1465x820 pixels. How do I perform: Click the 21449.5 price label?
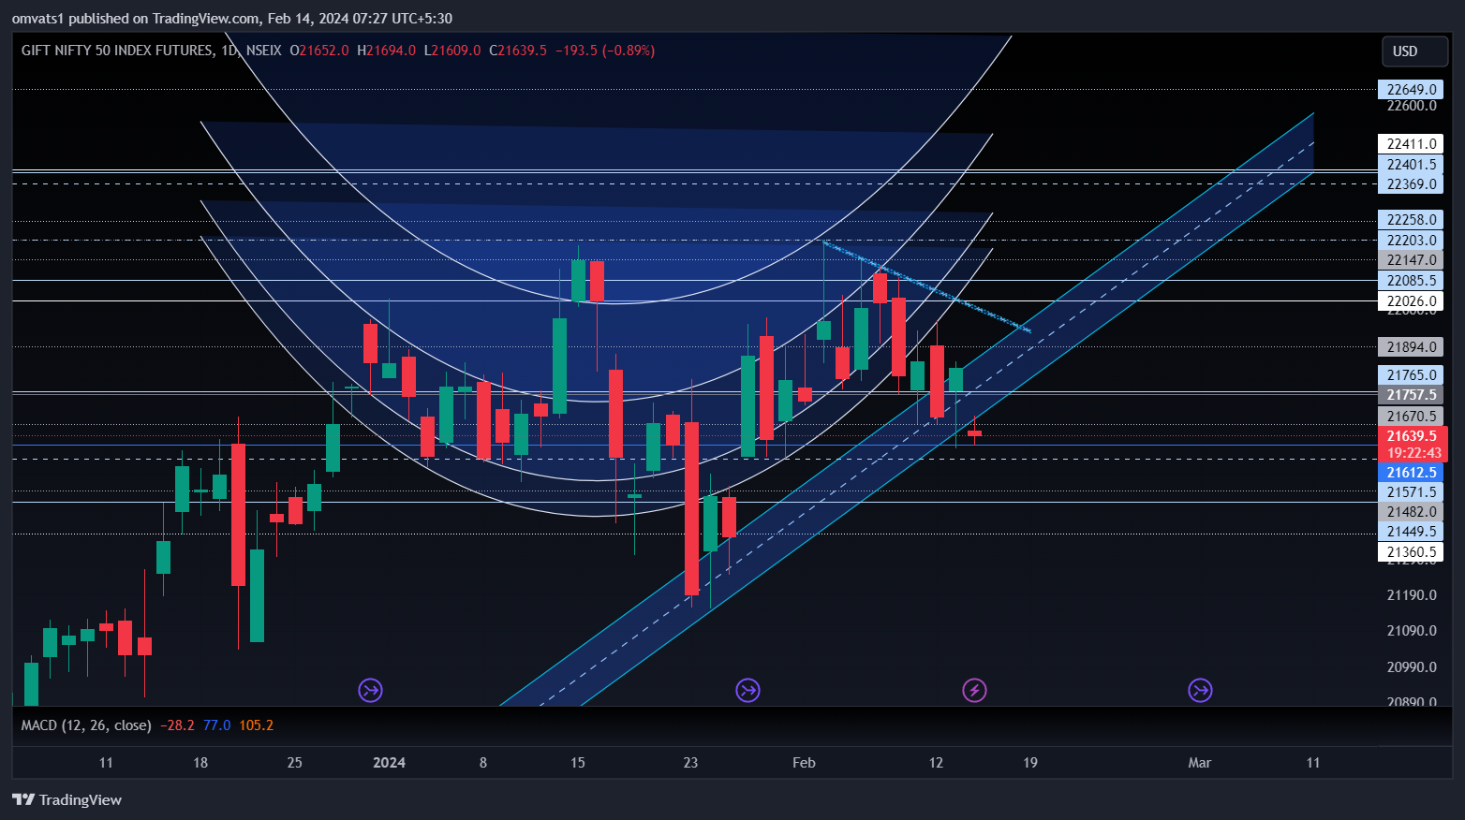click(x=1411, y=532)
